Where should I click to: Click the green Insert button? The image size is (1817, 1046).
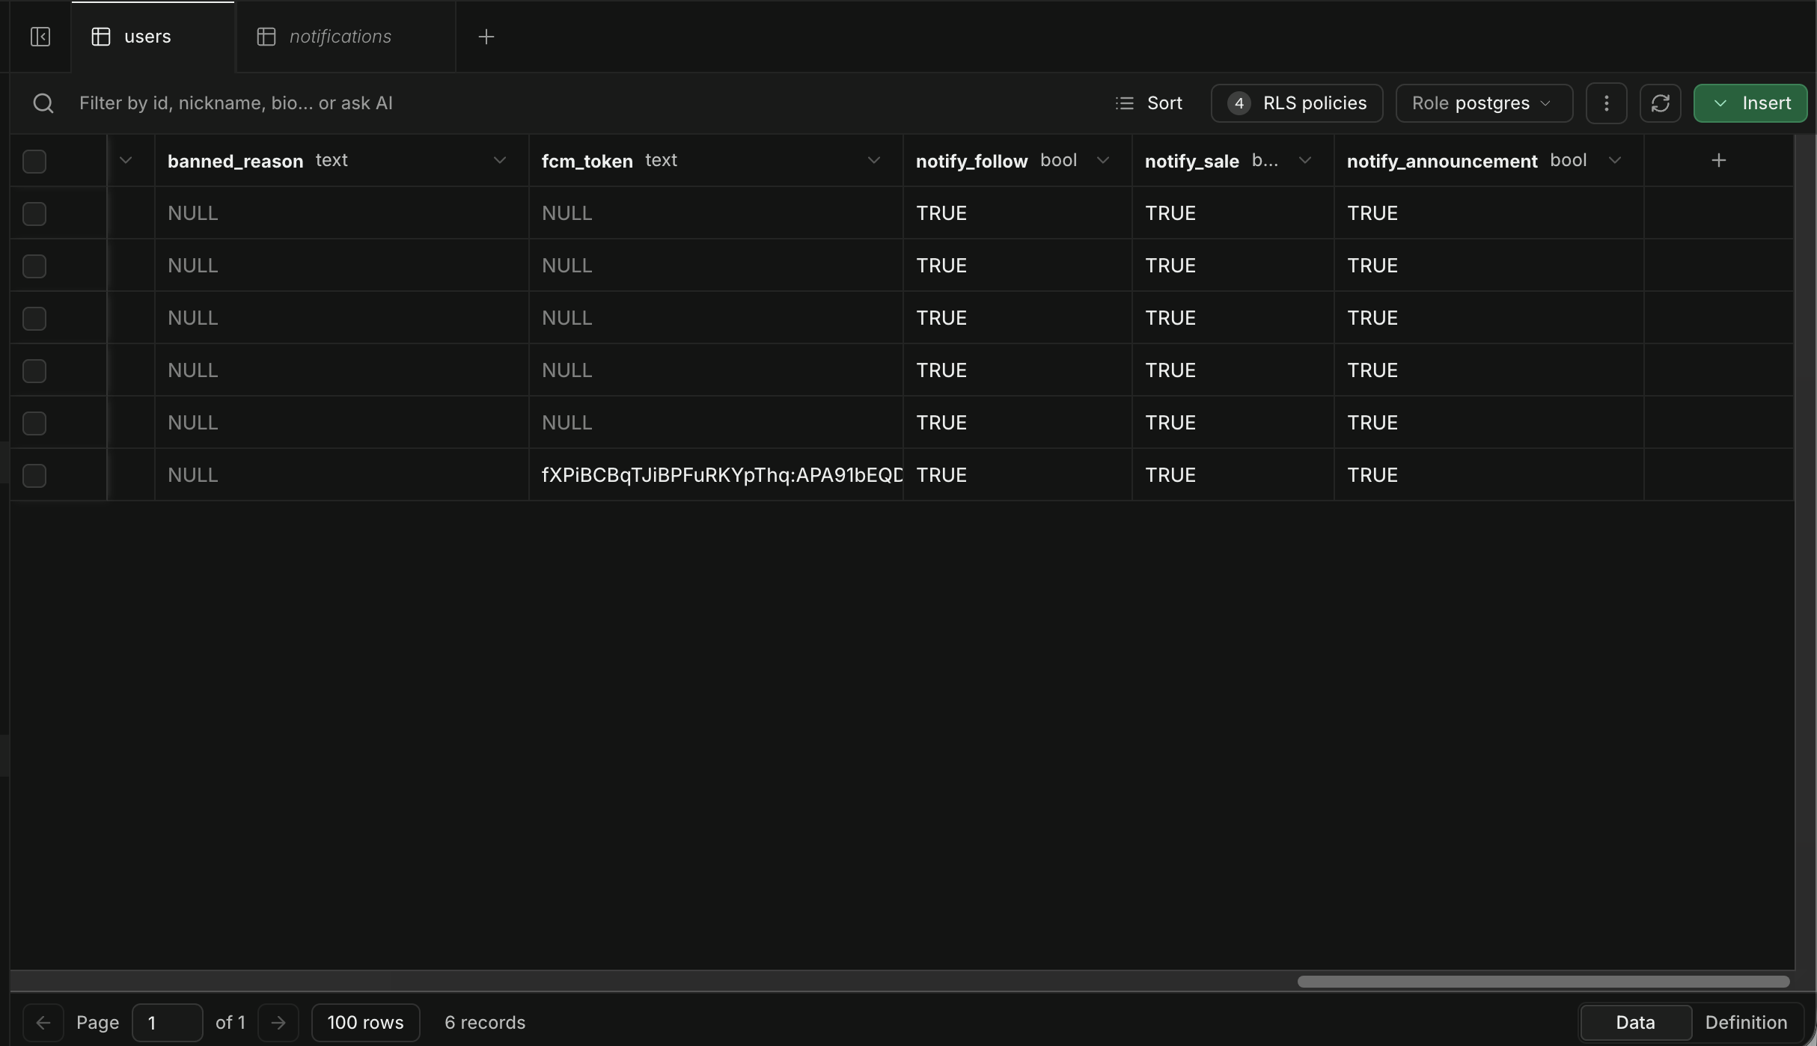coord(1750,103)
